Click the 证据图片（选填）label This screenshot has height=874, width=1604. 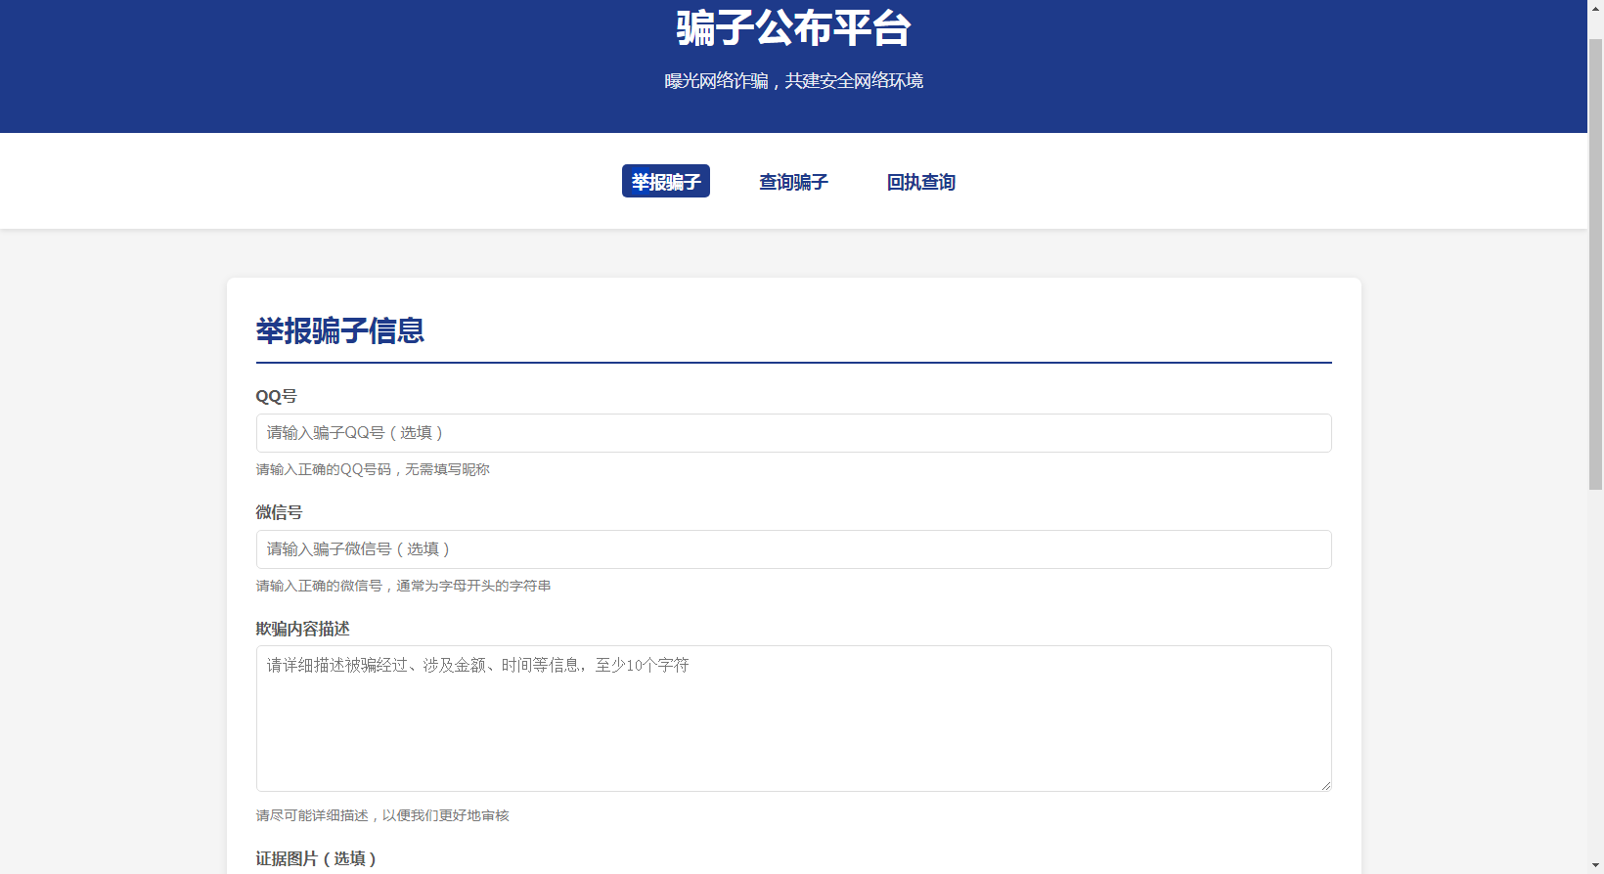[x=316, y=858]
